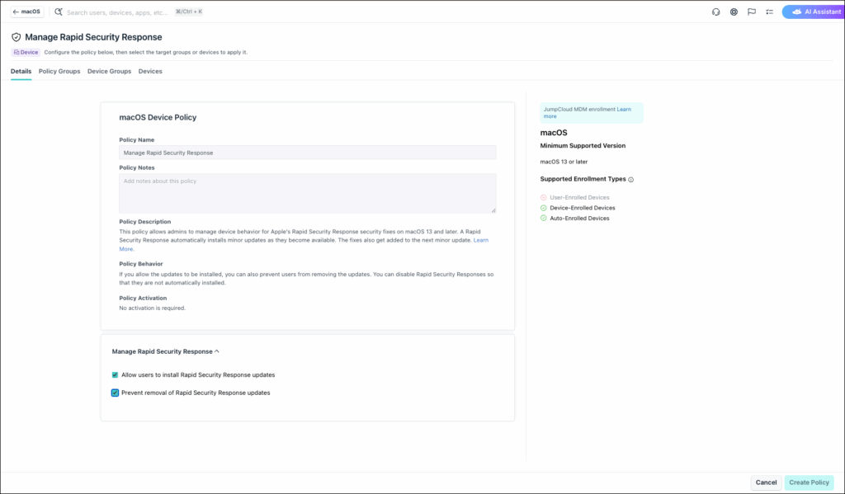Click the macOS Device Policy heading
Image resolution: width=845 pixels, height=494 pixels.
tap(158, 117)
